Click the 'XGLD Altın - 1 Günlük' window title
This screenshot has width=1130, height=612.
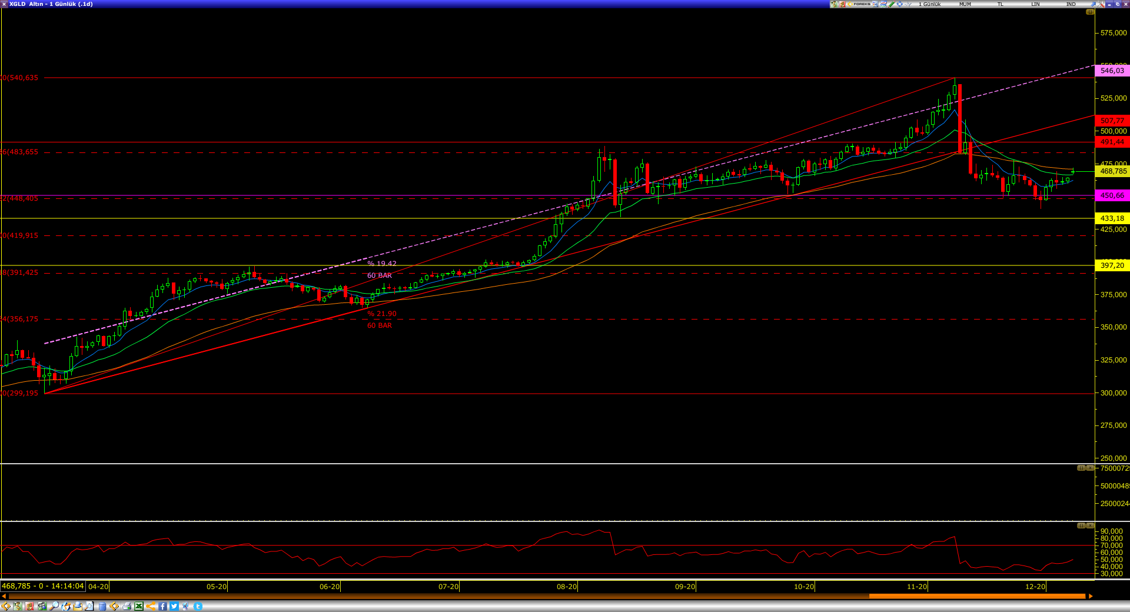tap(51, 4)
